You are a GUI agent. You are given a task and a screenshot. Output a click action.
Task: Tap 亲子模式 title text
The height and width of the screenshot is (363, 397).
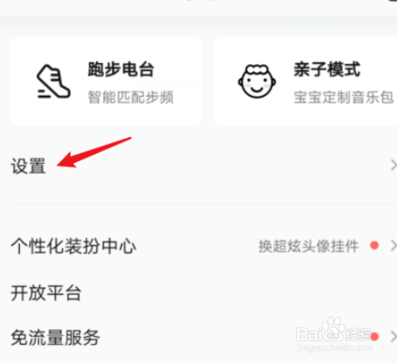[x=327, y=70]
